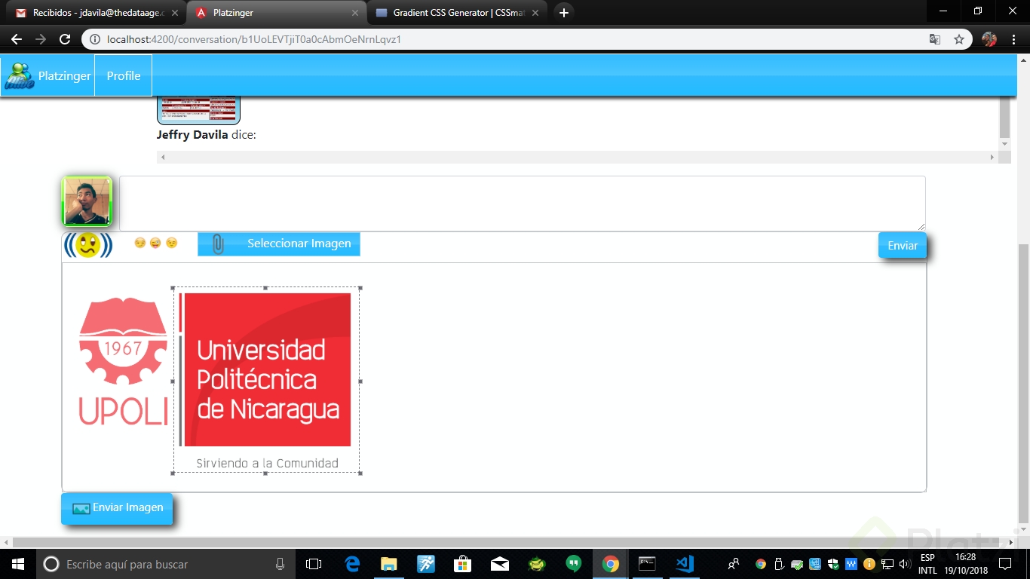Open the Windows Start menu

(17, 564)
